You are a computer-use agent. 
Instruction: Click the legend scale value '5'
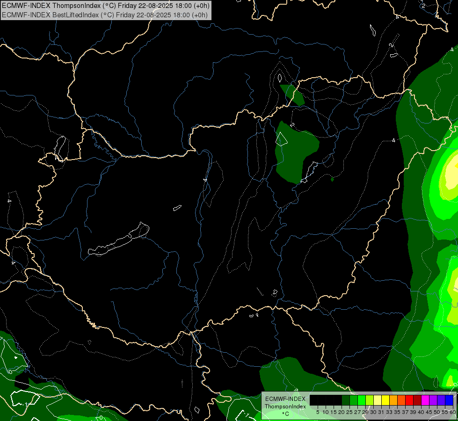[318, 412]
